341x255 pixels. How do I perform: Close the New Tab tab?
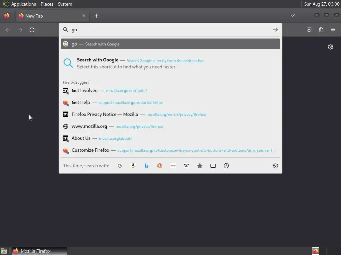[84, 16]
